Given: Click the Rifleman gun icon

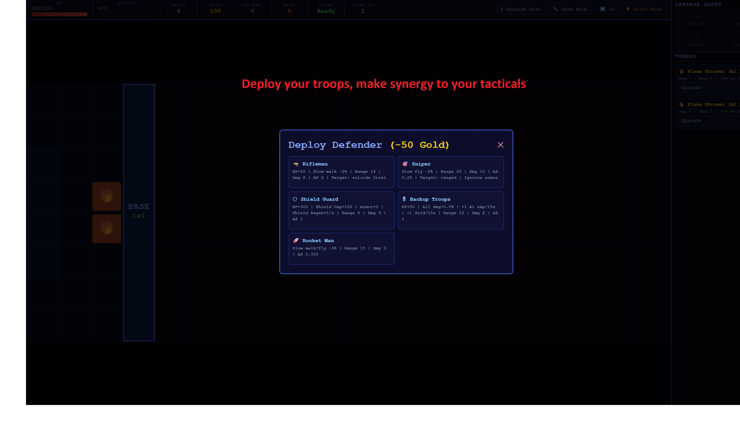Looking at the screenshot, I should (296, 164).
